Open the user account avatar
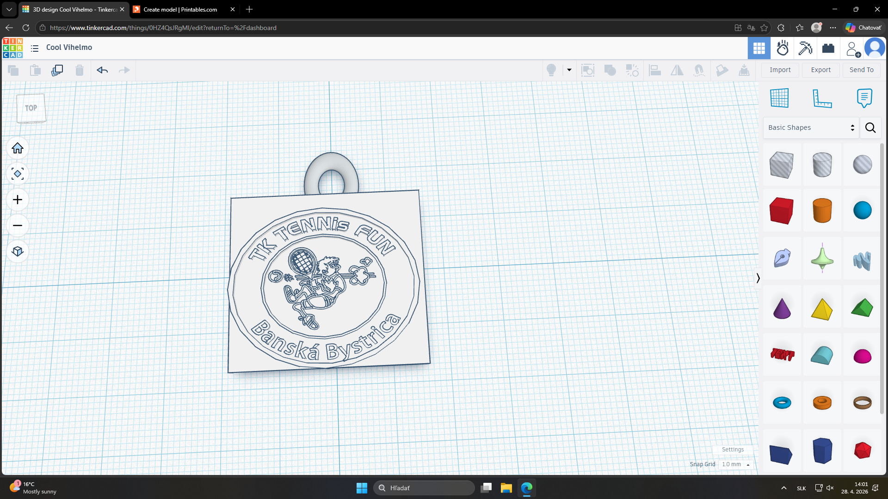This screenshot has height=499, width=888. [875, 48]
